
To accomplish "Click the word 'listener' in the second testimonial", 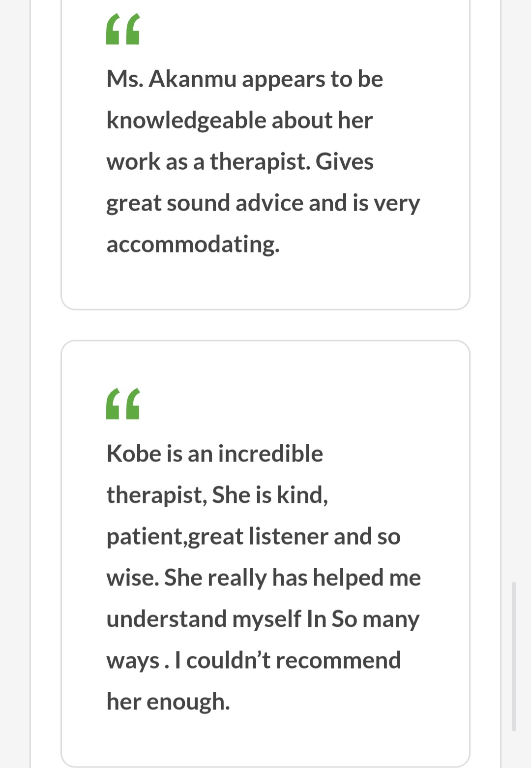I will point(289,536).
